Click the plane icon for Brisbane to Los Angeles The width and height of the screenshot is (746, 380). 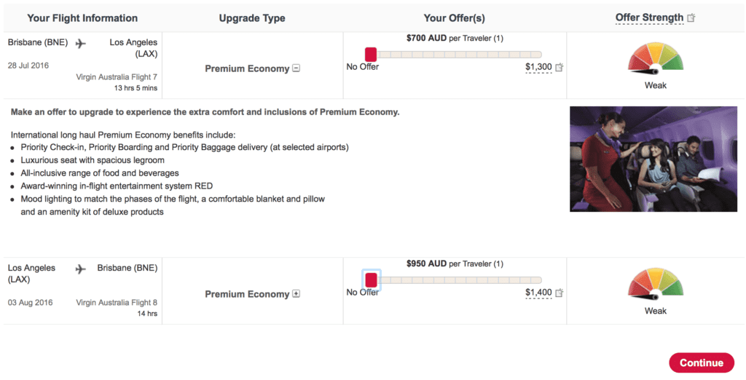pos(81,43)
